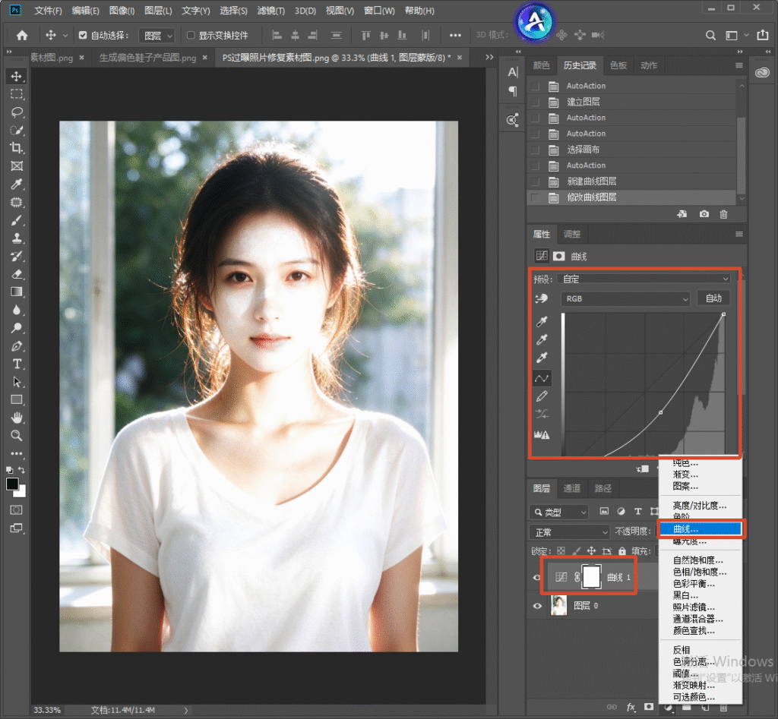
Task: Choose the draw-curve pencil icon
Action: [x=541, y=396]
